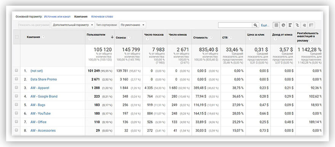Check the AW - Google Brand row checkbox
The width and height of the screenshot is (335, 147).
(x=17, y=96)
